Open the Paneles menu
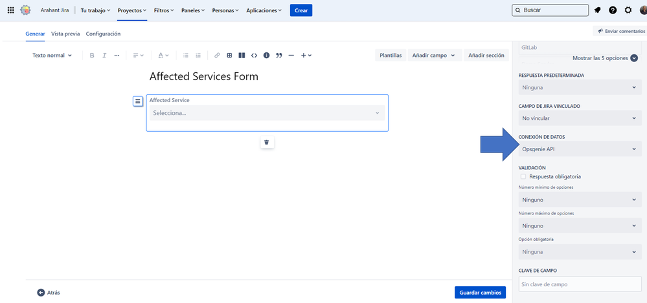The image size is (647, 303). pos(193,10)
